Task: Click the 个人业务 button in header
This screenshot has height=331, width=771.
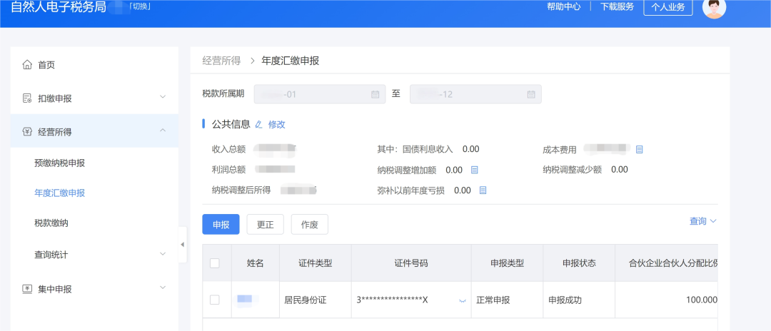Action: [668, 7]
